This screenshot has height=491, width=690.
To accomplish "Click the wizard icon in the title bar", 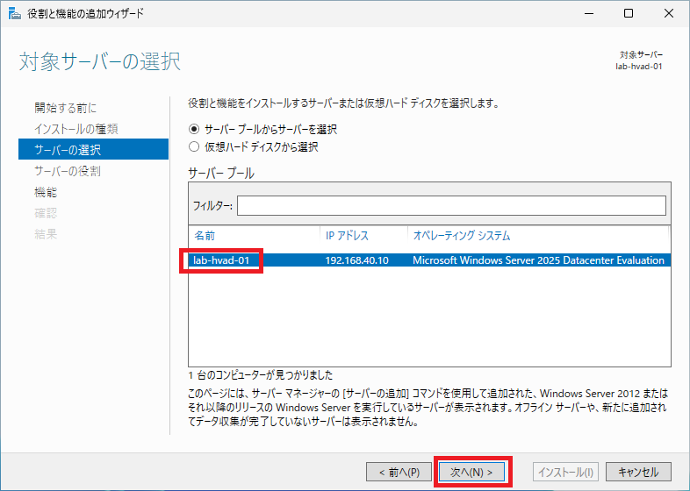I will [15, 14].
